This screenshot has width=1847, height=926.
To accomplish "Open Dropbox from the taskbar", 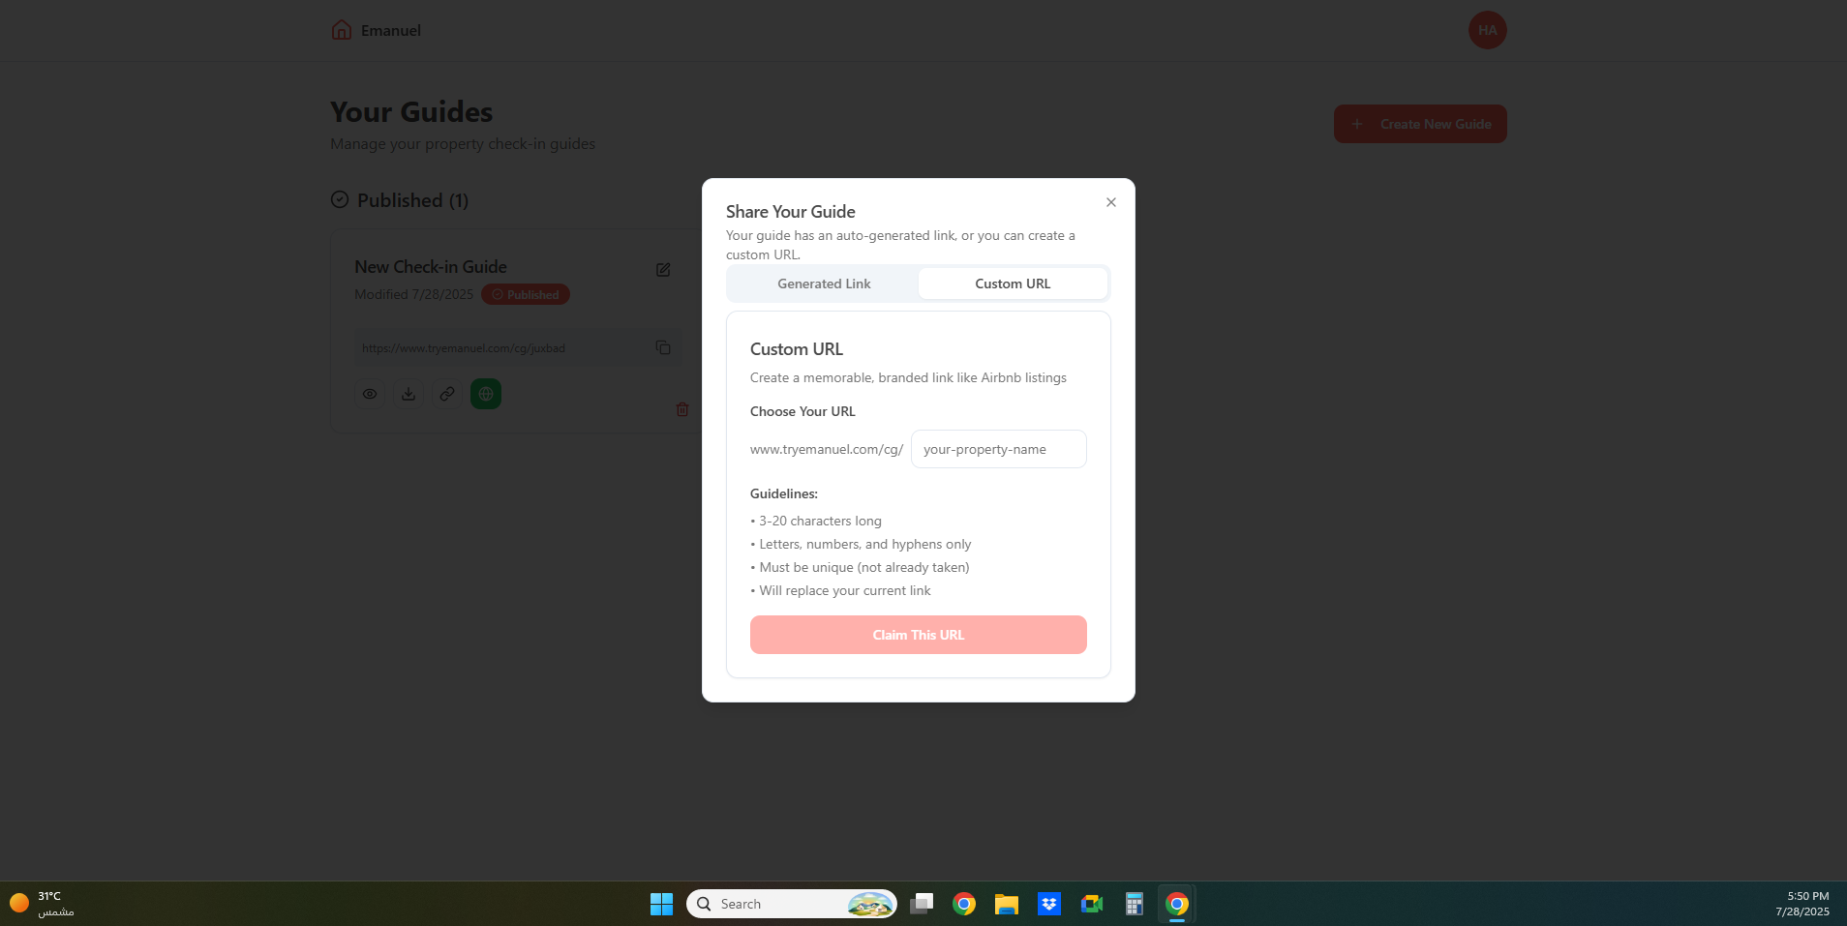I will [x=1049, y=904].
